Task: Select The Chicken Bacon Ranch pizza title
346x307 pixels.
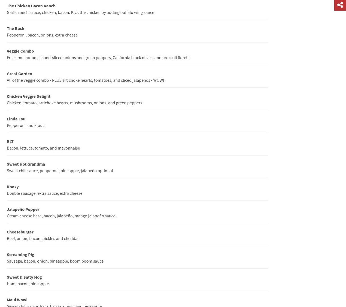Action: click(x=31, y=6)
